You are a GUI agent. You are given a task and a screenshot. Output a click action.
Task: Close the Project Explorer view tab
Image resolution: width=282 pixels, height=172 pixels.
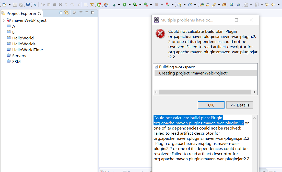(x=40, y=13)
